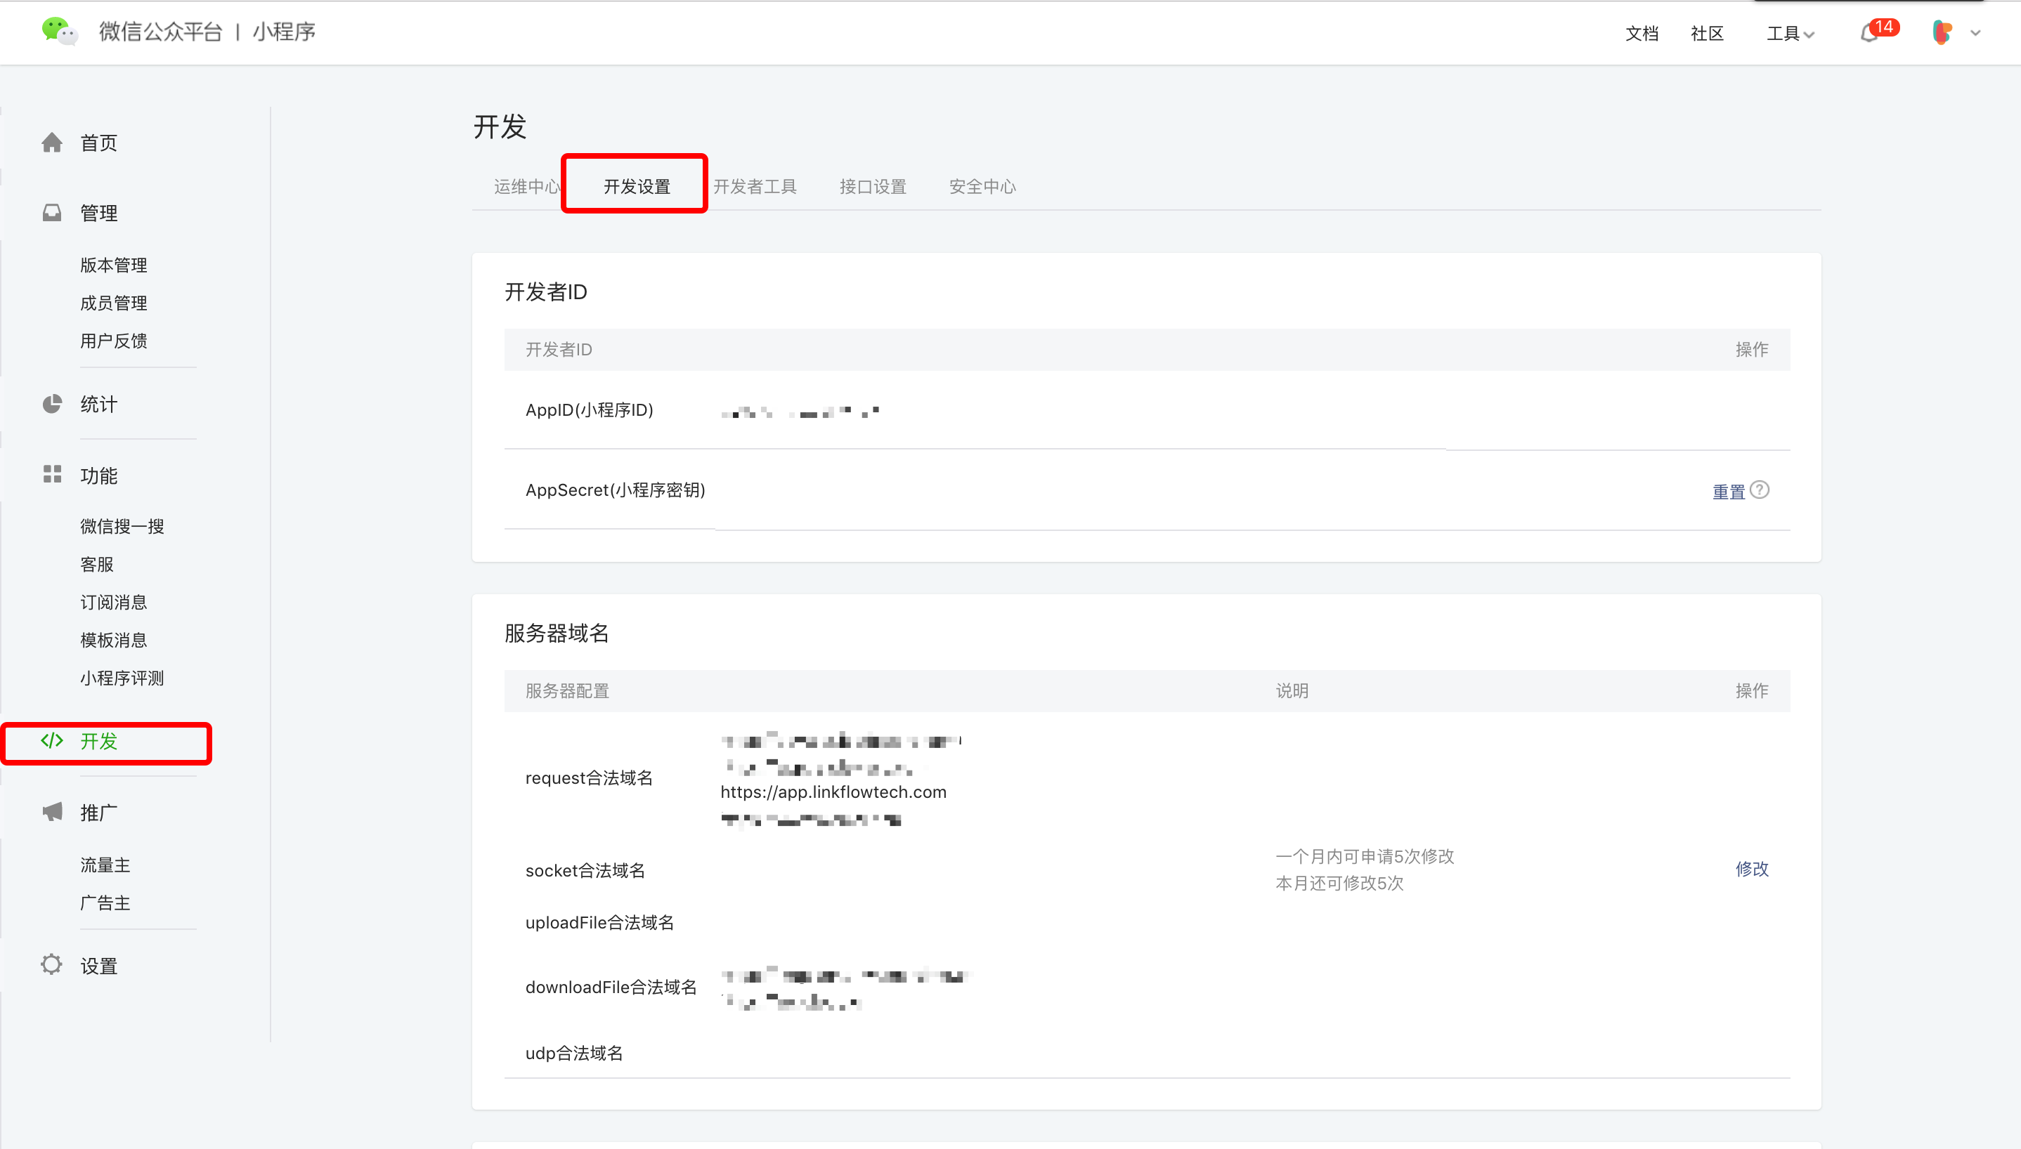Select 订阅消息 in the sidebar
2021x1149 pixels.
pos(114,602)
